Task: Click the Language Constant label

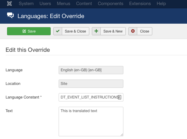Action: (x=24, y=97)
